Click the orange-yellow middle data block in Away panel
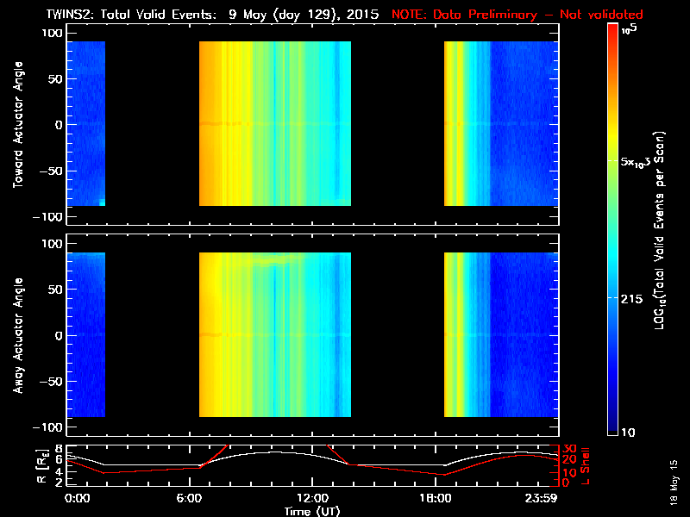690x517 pixels. tap(275, 334)
